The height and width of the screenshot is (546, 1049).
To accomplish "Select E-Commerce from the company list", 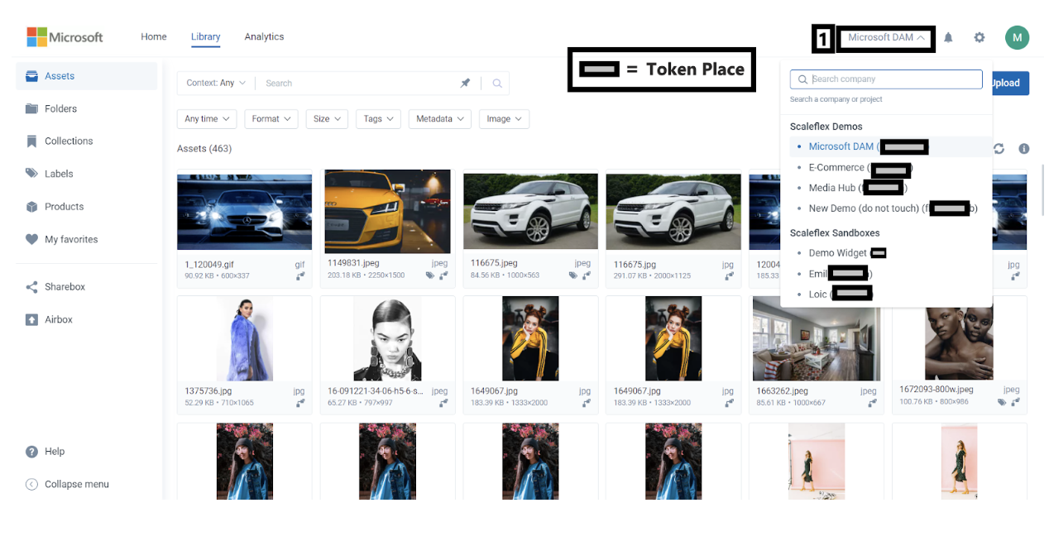I will point(836,168).
